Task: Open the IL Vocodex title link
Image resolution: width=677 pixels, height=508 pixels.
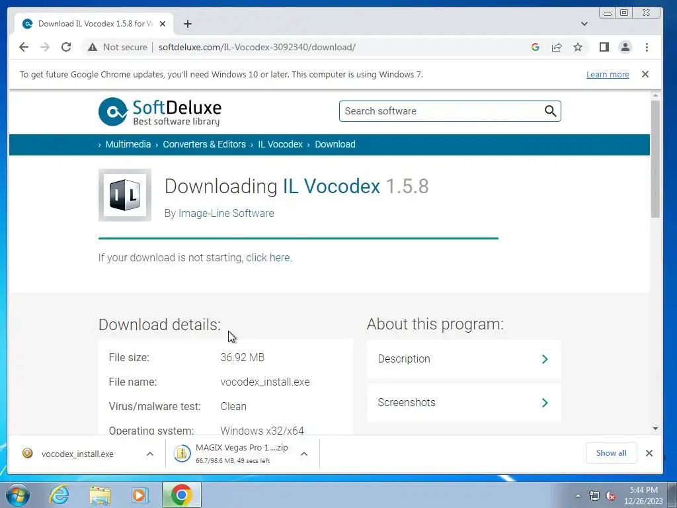Action: tap(332, 187)
